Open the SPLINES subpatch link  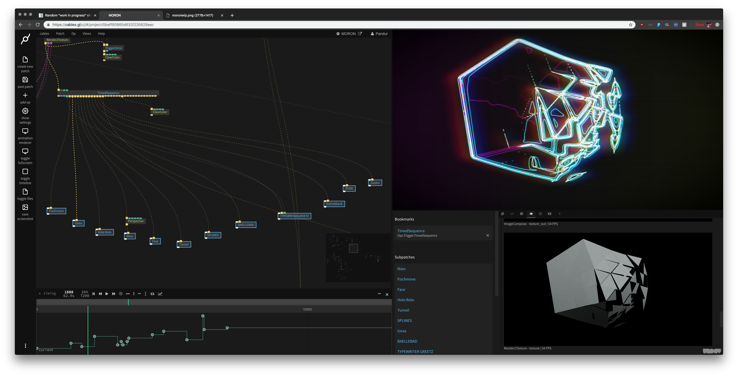[x=404, y=320]
